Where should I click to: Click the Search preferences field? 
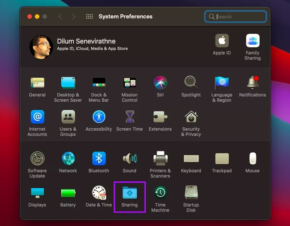235,17
